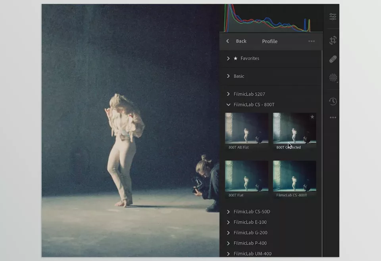Toggle the favorite star on 800T Corrected
Image resolution: width=381 pixels, height=261 pixels.
pos(312,117)
